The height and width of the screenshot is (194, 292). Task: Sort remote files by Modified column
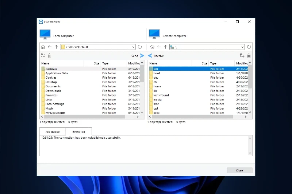(242, 63)
